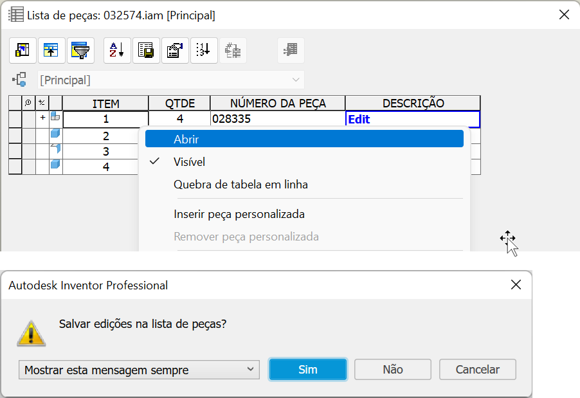This screenshot has height=398, width=580.
Task: Click the iAssembly member icon beside [Principal]
Action: pyautogui.click(x=19, y=80)
